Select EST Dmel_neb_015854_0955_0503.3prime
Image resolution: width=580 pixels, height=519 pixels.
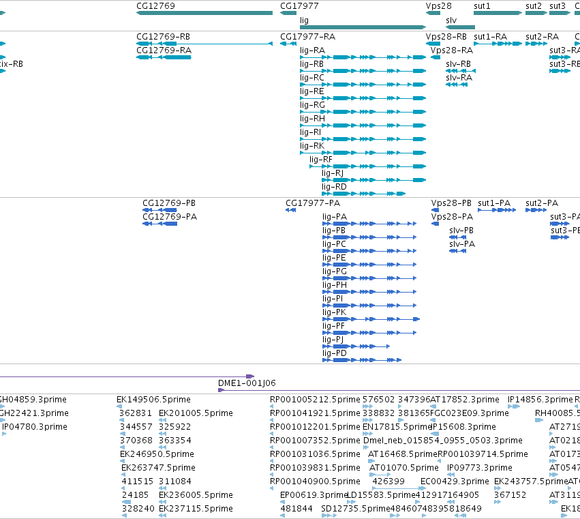point(366,447)
